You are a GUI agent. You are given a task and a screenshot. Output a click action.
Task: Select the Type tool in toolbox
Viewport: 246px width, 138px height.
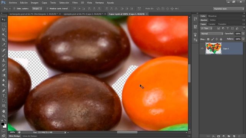[x=3, y=95]
